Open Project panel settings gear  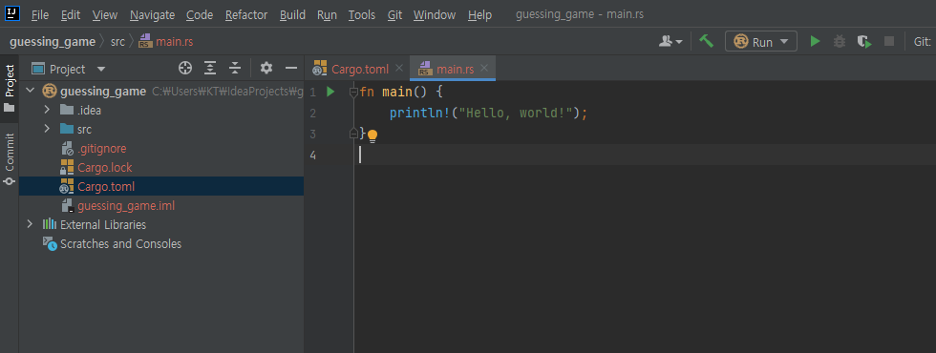266,69
